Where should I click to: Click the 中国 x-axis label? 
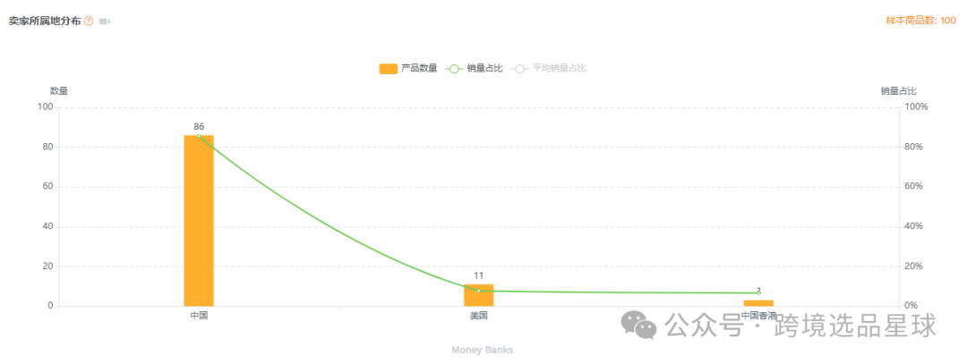pos(199,316)
